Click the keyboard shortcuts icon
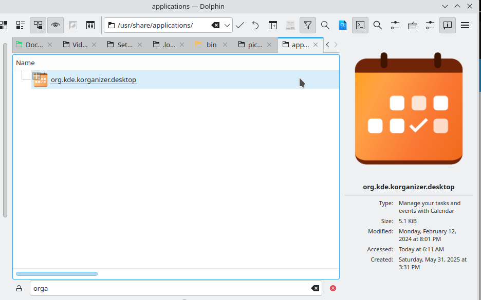Screen dimensions: 481x300 (x=413, y=25)
